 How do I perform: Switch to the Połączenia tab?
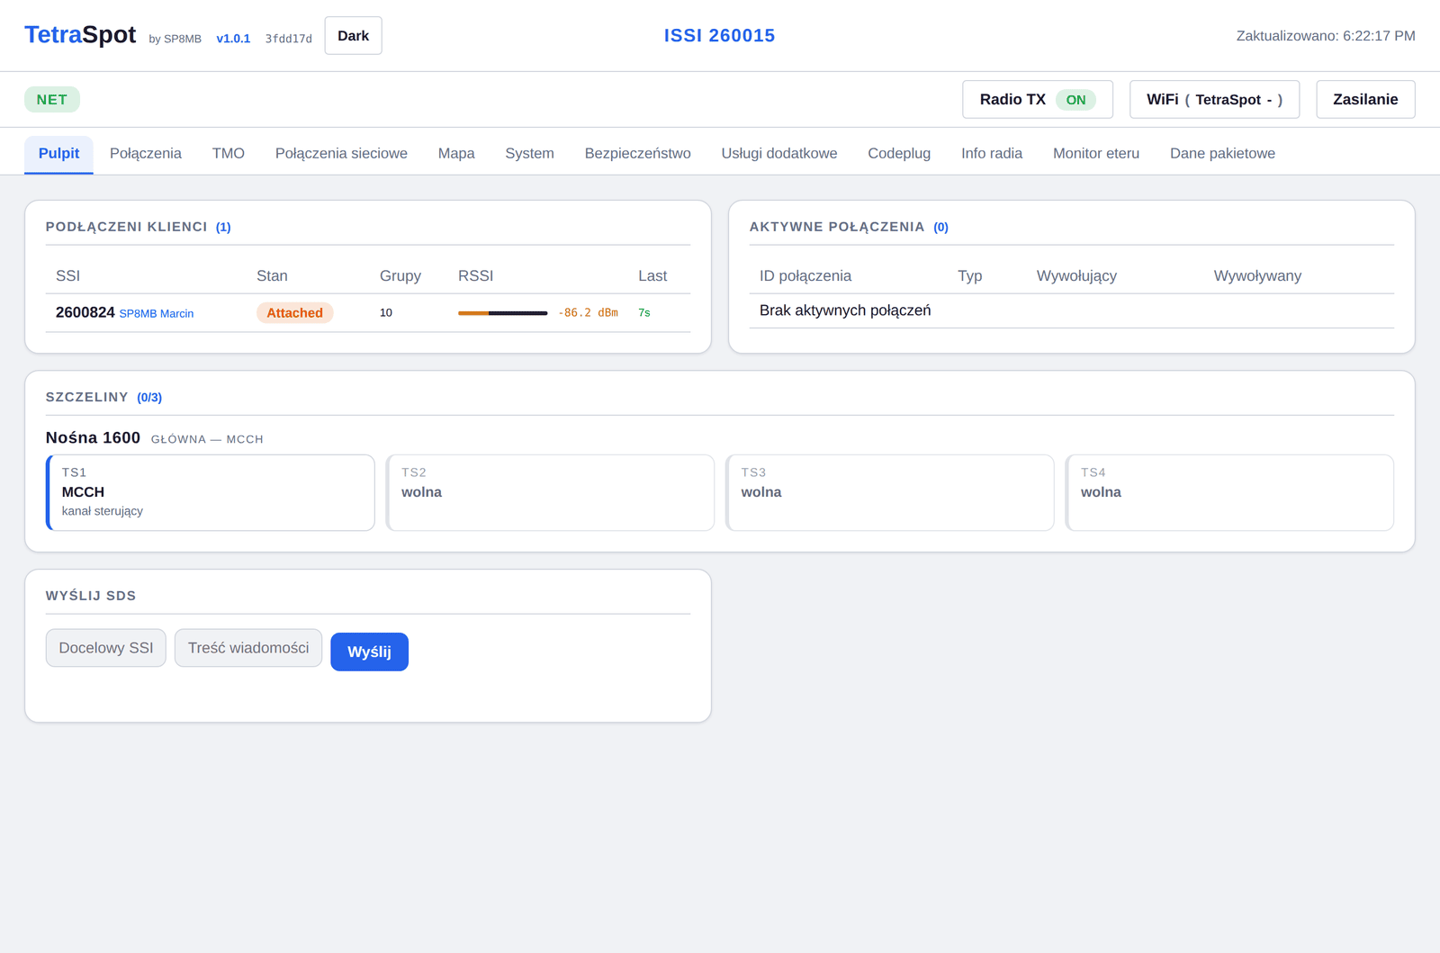click(146, 154)
